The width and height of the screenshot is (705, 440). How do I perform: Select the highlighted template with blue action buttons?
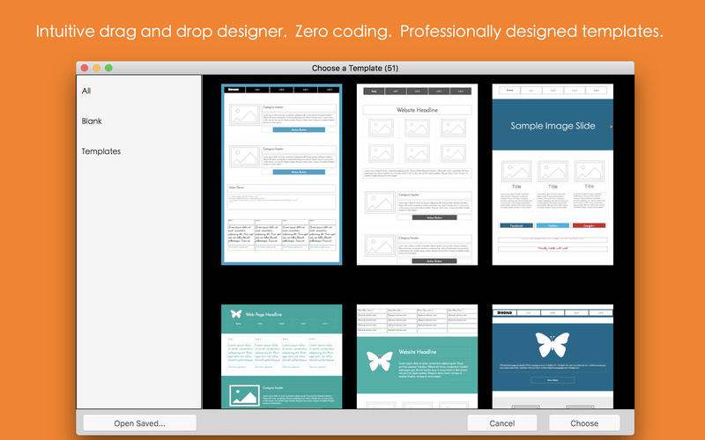point(281,174)
